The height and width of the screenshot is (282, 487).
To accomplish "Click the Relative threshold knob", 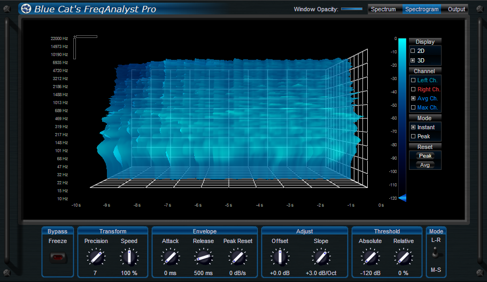I will (x=403, y=257).
